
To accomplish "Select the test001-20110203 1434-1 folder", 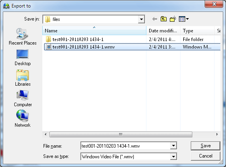I will [78, 39].
